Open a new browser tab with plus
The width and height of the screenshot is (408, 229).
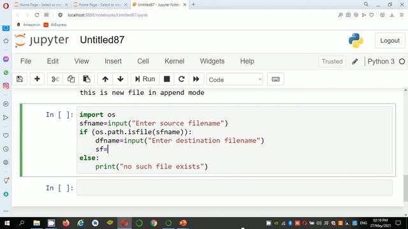193,4
